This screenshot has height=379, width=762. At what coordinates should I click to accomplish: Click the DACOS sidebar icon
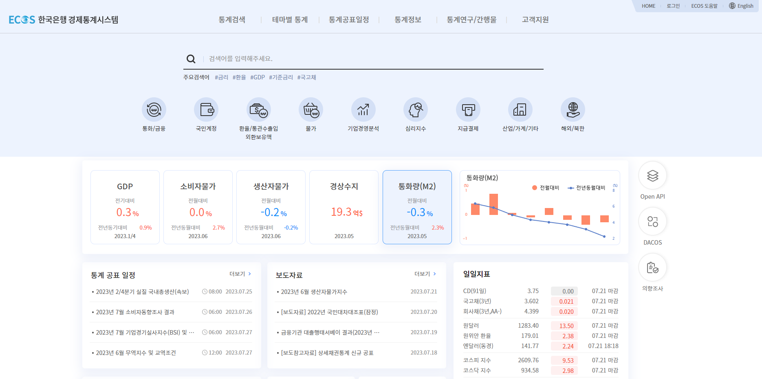[652, 222]
